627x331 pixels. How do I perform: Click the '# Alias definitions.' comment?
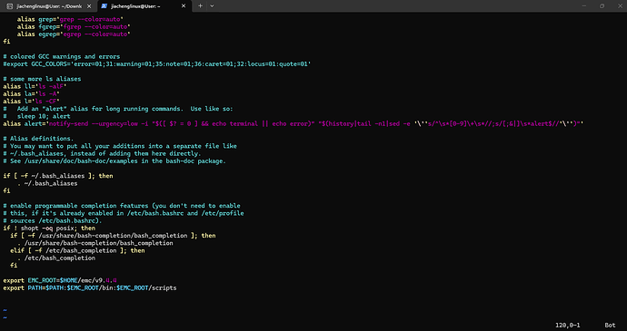click(38, 139)
